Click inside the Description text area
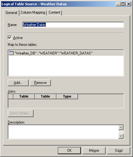Screen dimensions: 133x157 [63, 132]
